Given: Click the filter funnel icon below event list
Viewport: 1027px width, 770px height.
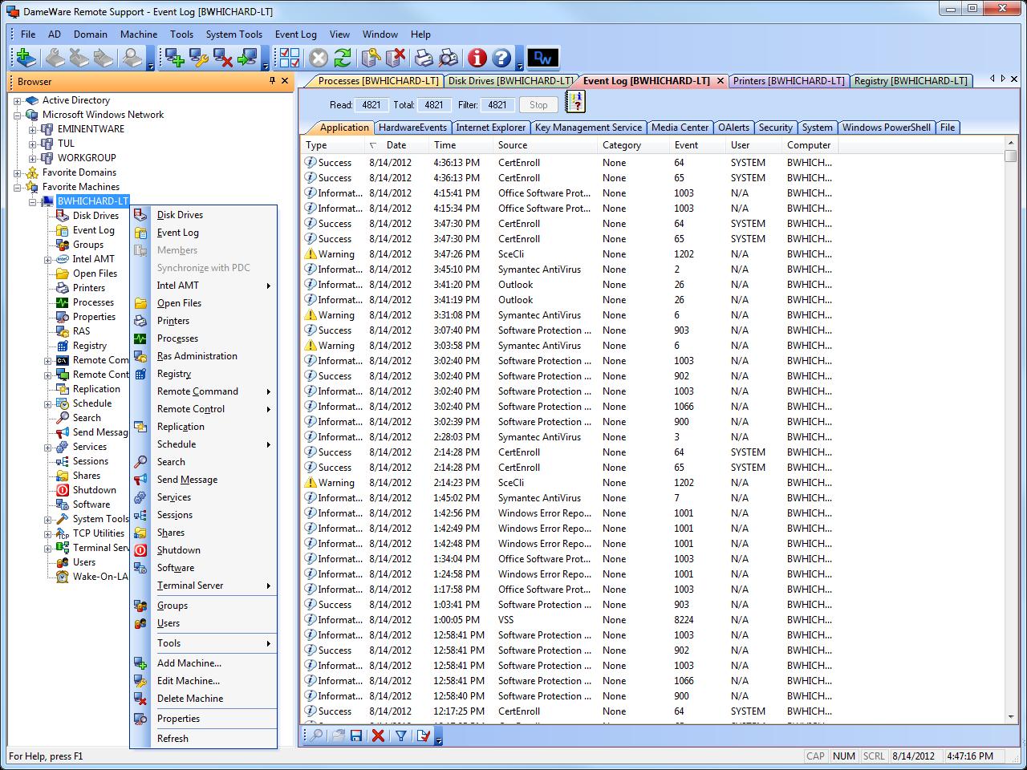Looking at the screenshot, I should [x=400, y=736].
